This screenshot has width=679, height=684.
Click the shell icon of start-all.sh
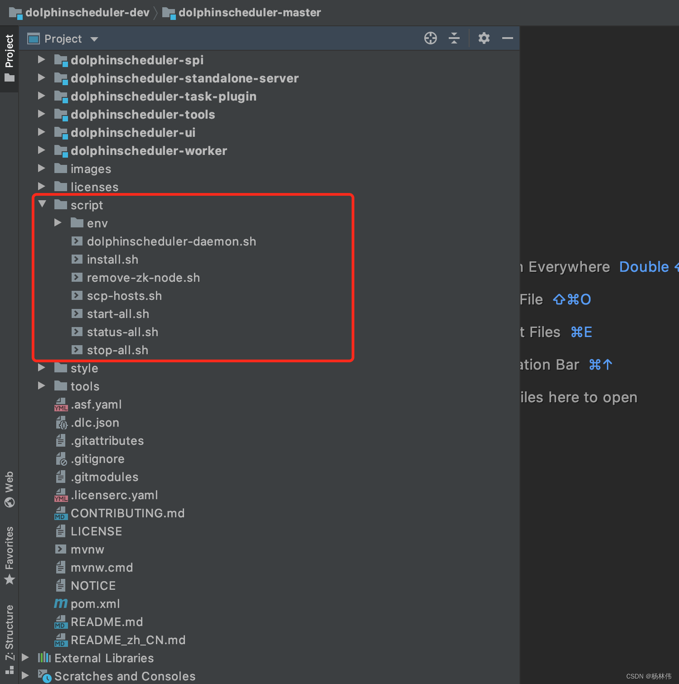pyautogui.click(x=77, y=313)
